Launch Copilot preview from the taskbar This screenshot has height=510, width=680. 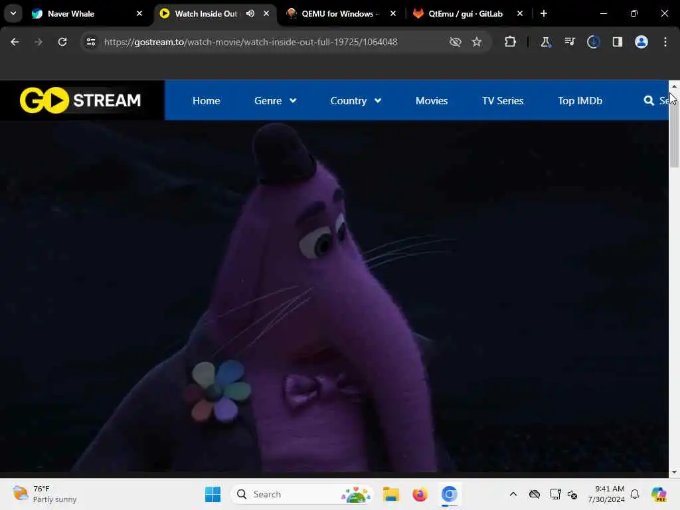click(x=659, y=494)
